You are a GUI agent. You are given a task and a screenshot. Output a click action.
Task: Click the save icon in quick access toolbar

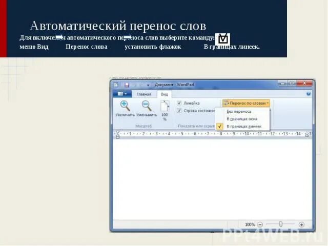tap(127, 85)
